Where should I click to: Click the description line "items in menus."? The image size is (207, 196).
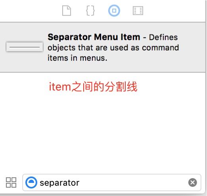(x=77, y=58)
